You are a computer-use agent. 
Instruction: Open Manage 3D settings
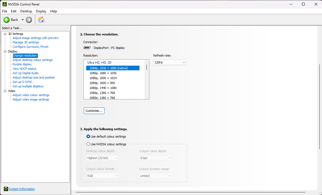[26, 42]
